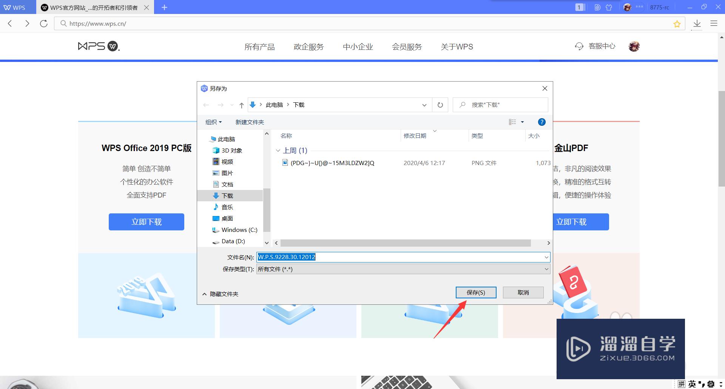The height and width of the screenshot is (389, 725).
Task: Select Data (D:) drive in the tree
Action: [233, 241]
